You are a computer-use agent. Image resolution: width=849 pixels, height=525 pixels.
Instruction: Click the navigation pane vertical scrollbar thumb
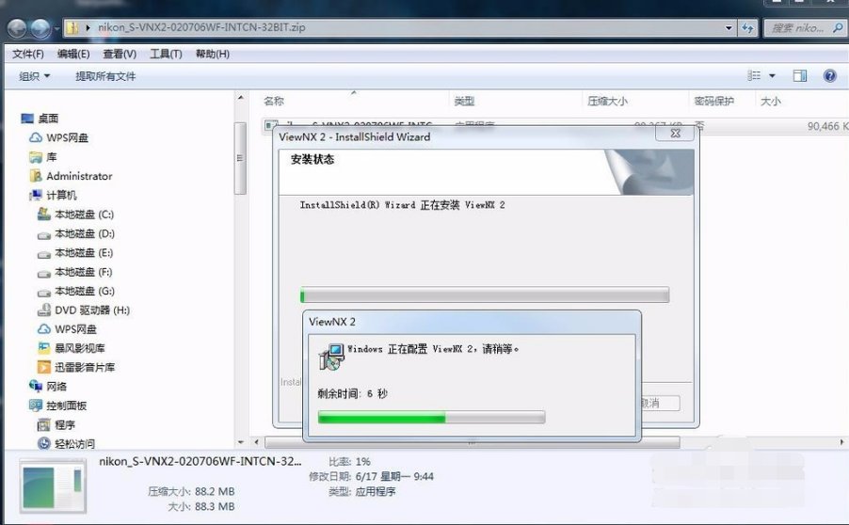[240, 158]
